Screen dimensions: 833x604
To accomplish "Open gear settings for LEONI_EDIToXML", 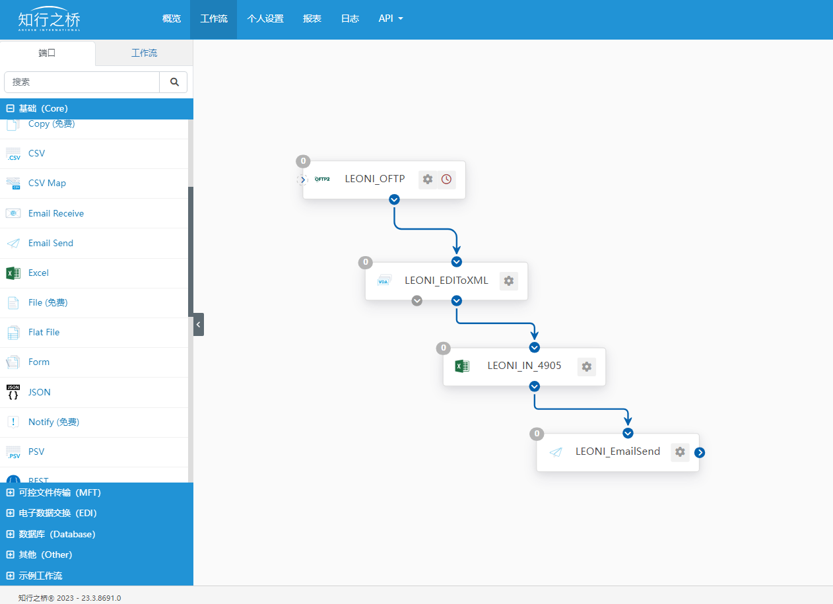I will 508,281.
